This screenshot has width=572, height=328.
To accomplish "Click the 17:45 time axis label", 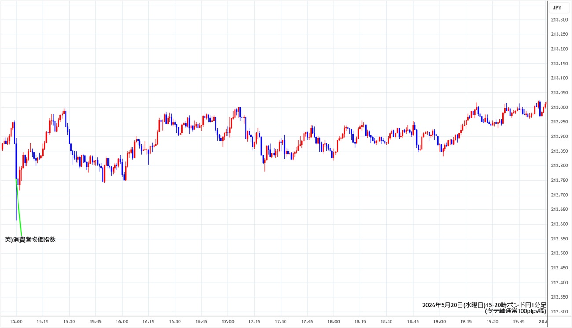I will pyautogui.click(x=307, y=321).
